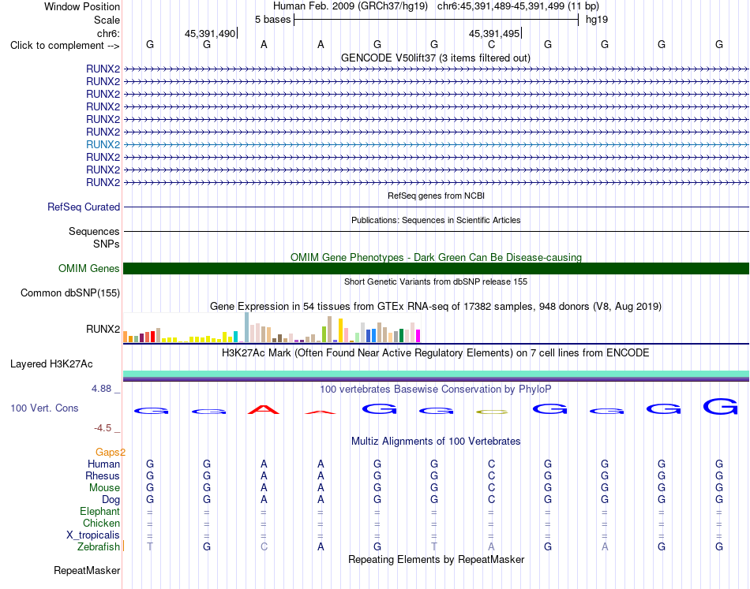The height and width of the screenshot is (589, 750).
Task: Select the "X_tropicalis" species row label
Action: point(93,535)
